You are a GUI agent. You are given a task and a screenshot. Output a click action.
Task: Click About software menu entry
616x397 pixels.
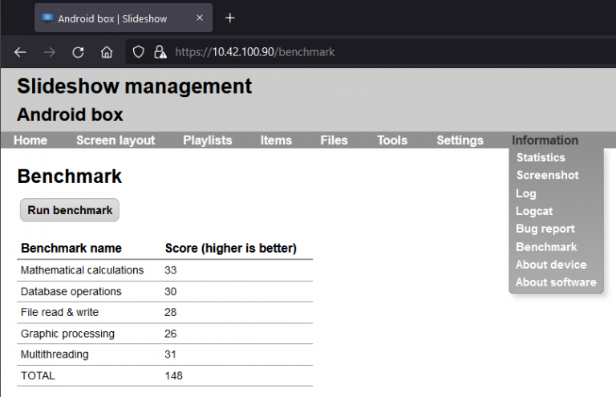[556, 282]
